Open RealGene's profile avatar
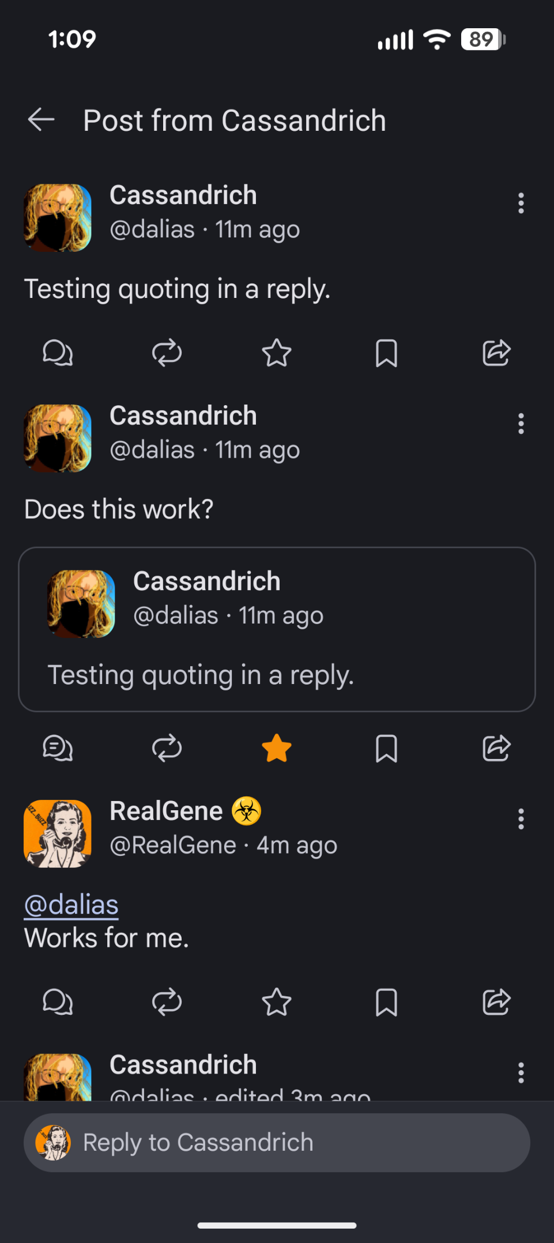Image resolution: width=554 pixels, height=1243 pixels. (x=58, y=833)
